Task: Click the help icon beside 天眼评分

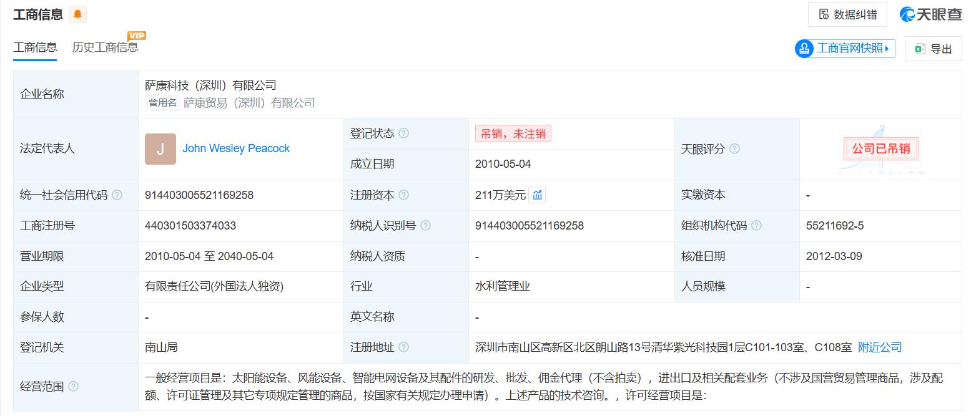Action: tap(735, 148)
